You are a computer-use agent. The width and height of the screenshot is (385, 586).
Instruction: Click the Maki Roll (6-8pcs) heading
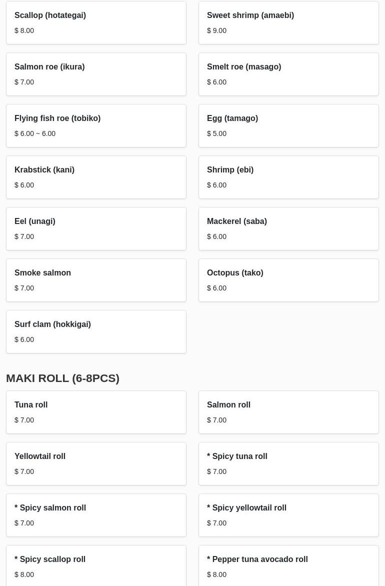[62, 378]
